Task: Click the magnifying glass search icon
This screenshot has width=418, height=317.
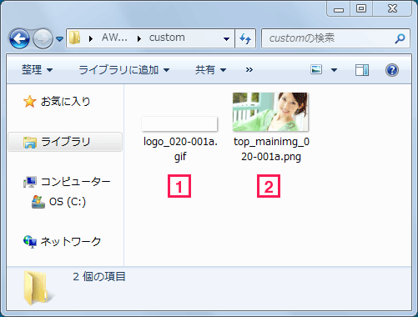Action: pos(400,38)
